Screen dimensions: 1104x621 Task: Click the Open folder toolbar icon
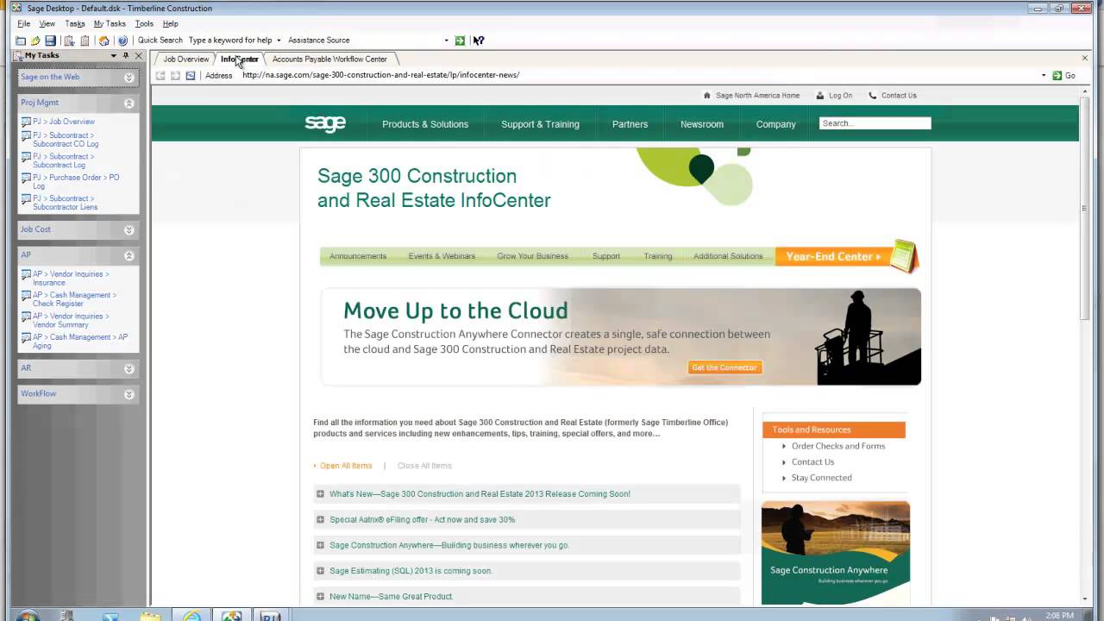coord(35,41)
